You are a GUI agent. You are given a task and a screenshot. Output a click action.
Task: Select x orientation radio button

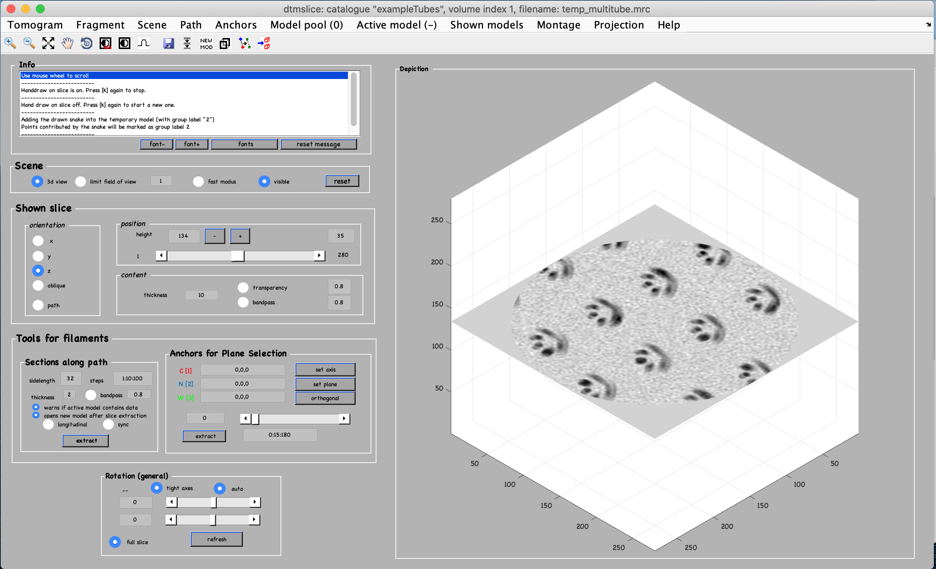[38, 241]
